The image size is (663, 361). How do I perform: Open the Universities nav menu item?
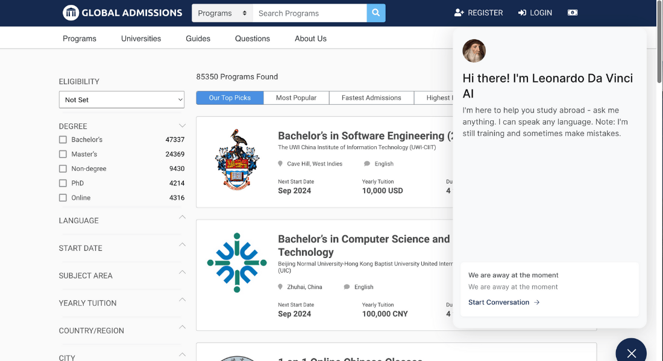point(141,39)
